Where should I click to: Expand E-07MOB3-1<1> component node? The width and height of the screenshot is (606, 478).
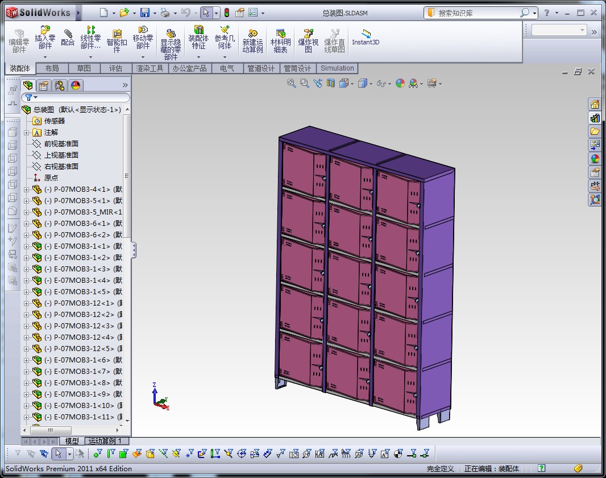26,246
